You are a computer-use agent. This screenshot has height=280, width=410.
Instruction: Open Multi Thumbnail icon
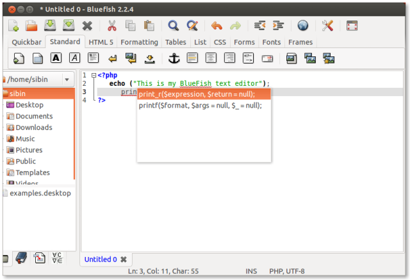coord(329,58)
